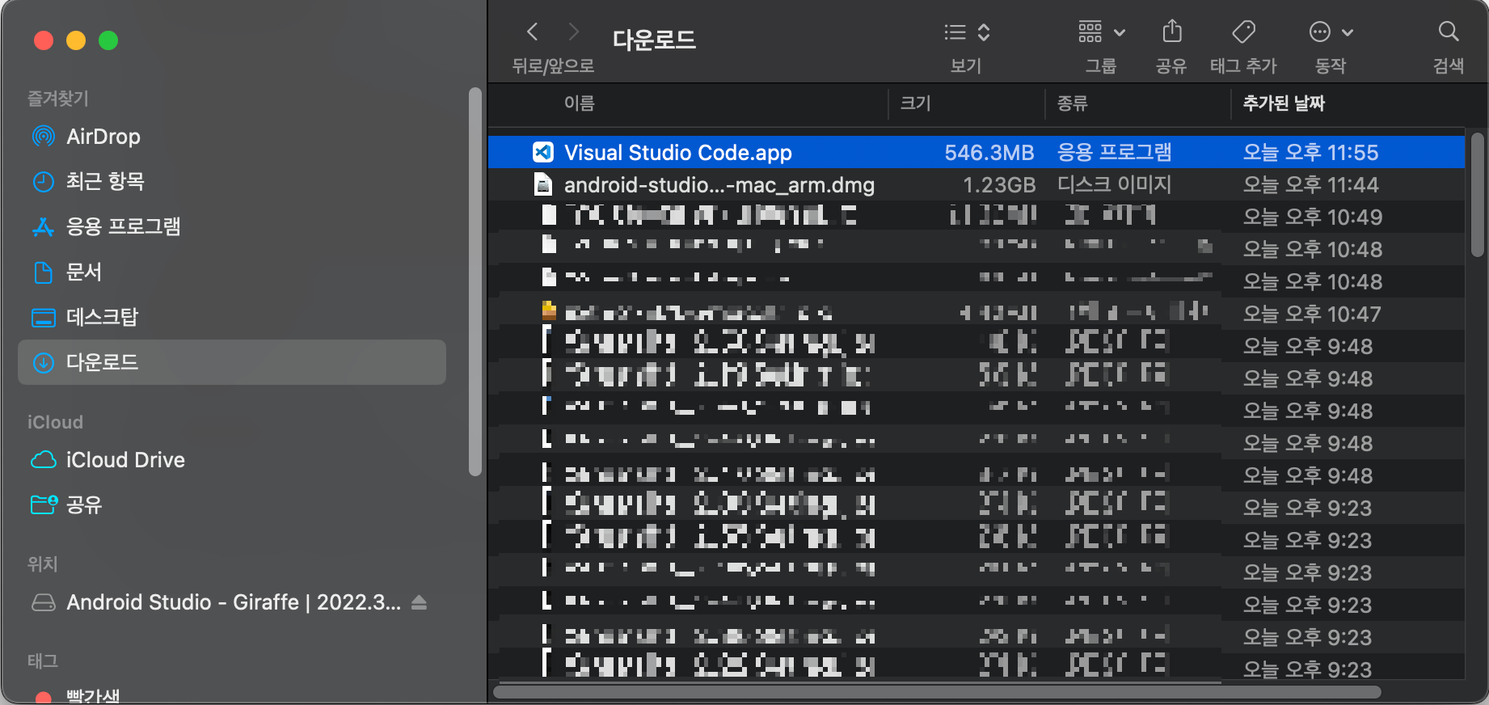This screenshot has width=1489, height=705.
Task: Select the row dated 오늘 오후 10:47
Action: pyautogui.click(x=976, y=314)
